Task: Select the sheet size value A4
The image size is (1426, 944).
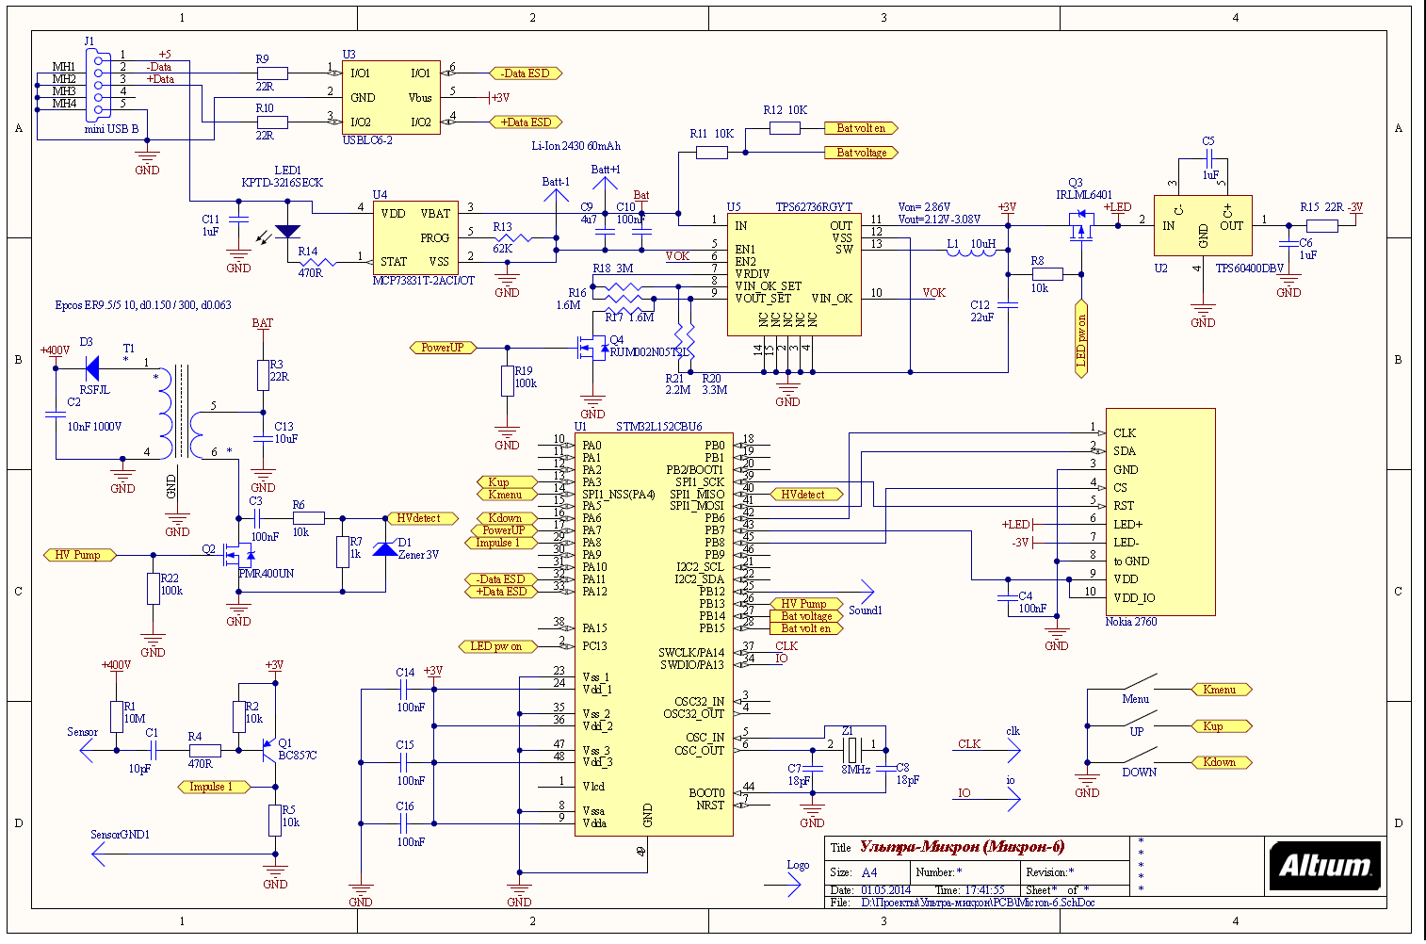Action: tap(869, 872)
